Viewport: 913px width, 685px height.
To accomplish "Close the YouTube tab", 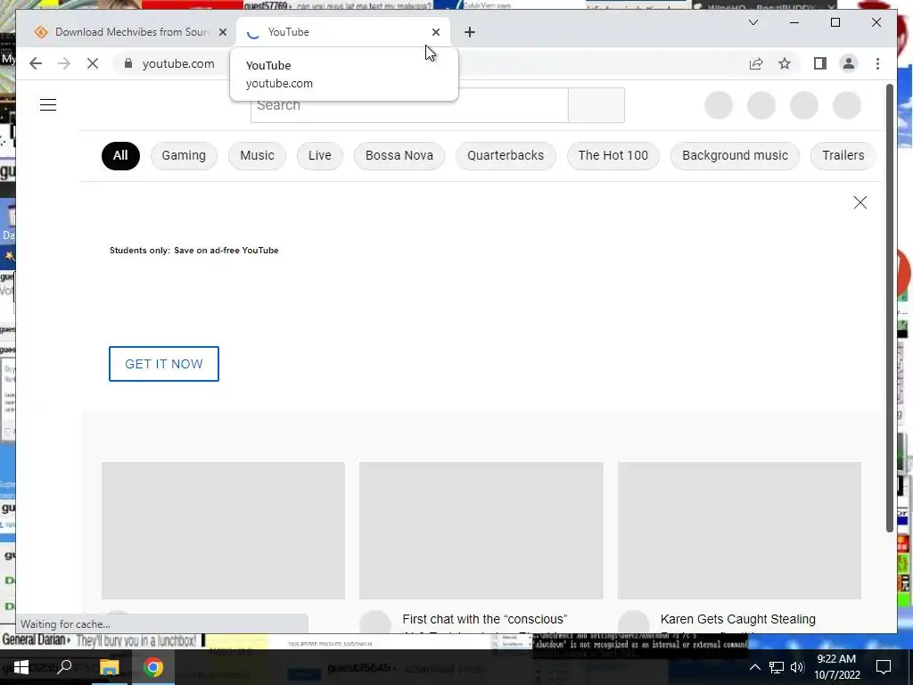I will 435,32.
